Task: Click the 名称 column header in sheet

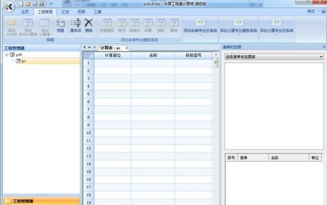Action: coord(153,55)
